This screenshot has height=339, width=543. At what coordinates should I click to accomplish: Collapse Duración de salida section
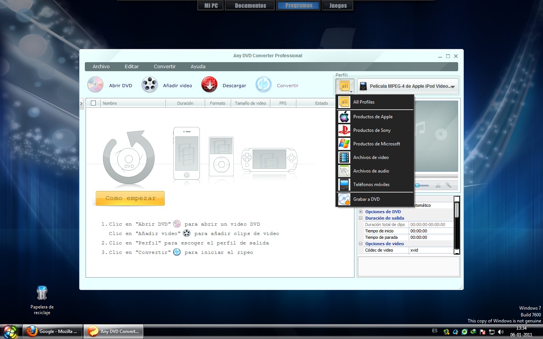click(x=360, y=218)
